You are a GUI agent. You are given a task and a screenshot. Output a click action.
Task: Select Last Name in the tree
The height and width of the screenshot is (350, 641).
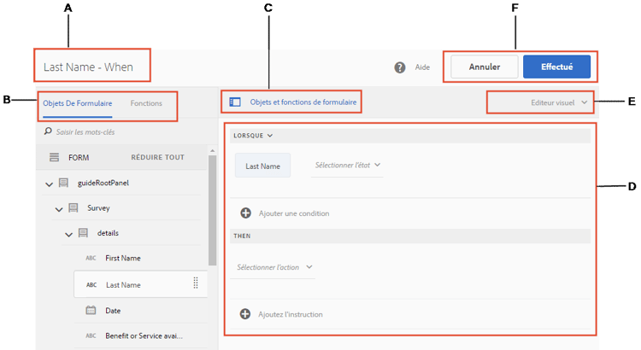coord(123,285)
